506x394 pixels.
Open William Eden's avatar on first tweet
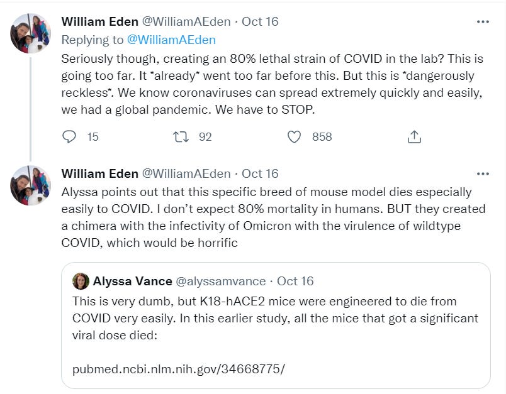click(x=30, y=33)
